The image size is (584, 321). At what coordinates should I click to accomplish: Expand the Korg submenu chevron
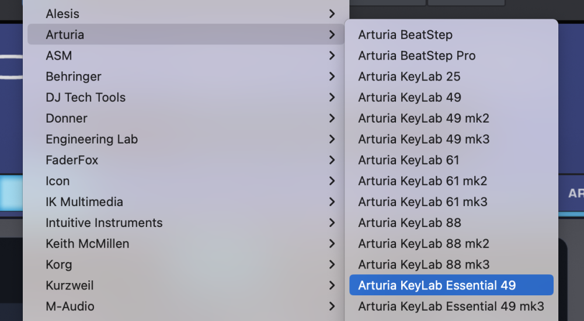tap(332, 264)
